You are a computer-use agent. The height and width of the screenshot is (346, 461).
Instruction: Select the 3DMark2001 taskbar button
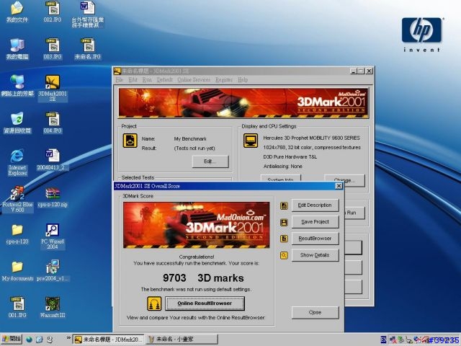coord(108,340)
